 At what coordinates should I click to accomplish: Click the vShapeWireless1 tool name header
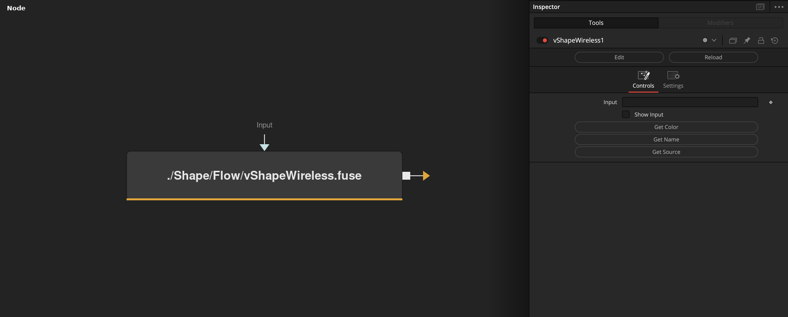tap(578, 40)
